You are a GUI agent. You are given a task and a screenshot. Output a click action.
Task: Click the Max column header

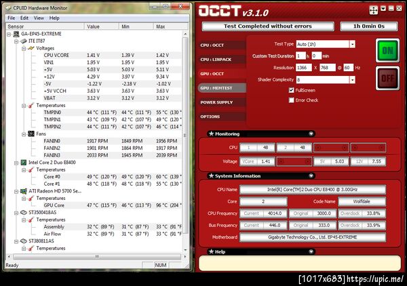[x=170, y=26]
